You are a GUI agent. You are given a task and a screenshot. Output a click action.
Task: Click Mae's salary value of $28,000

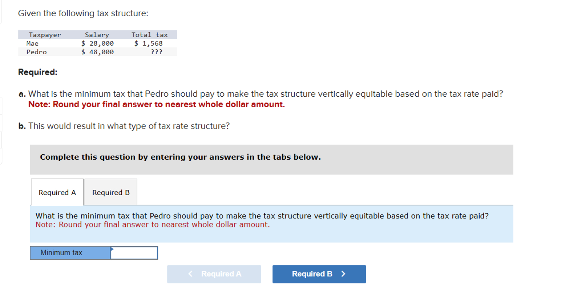97,43
